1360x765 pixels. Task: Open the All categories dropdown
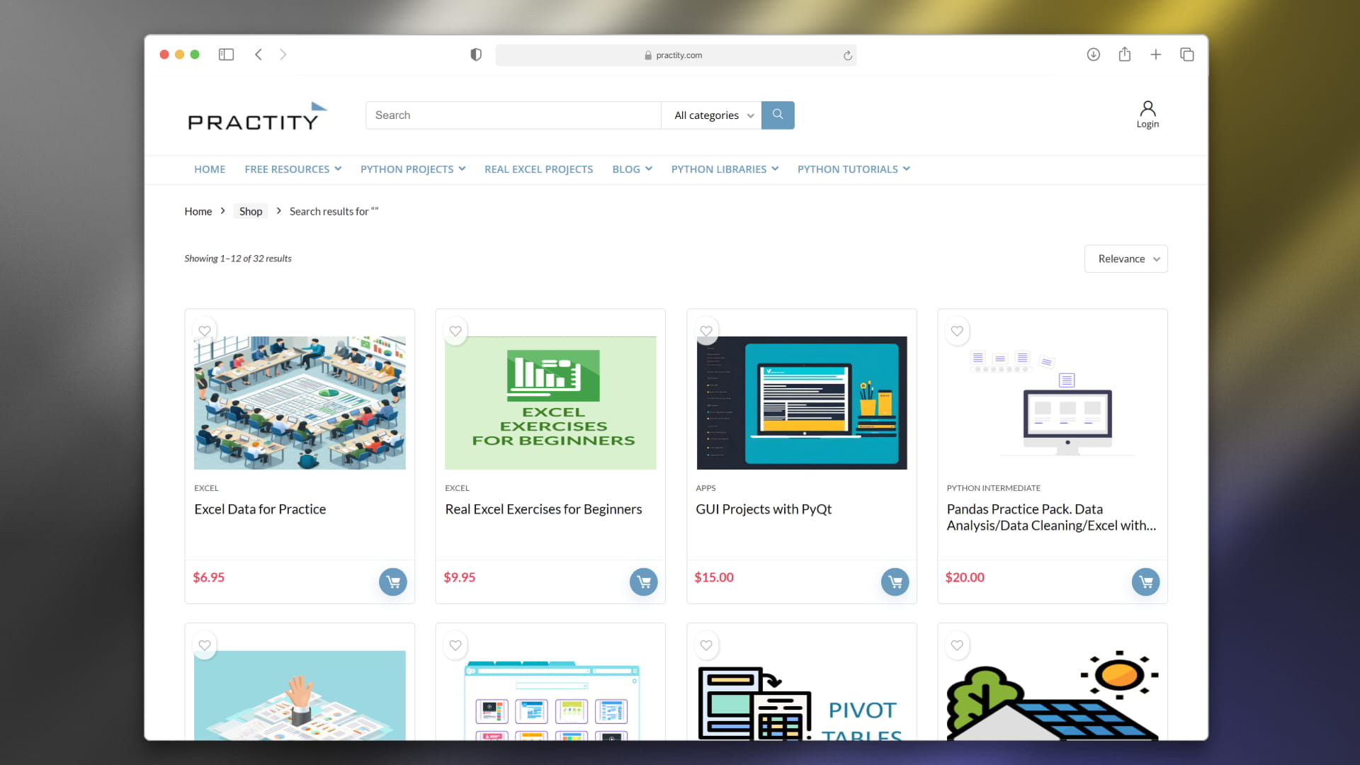coord(712,115)
